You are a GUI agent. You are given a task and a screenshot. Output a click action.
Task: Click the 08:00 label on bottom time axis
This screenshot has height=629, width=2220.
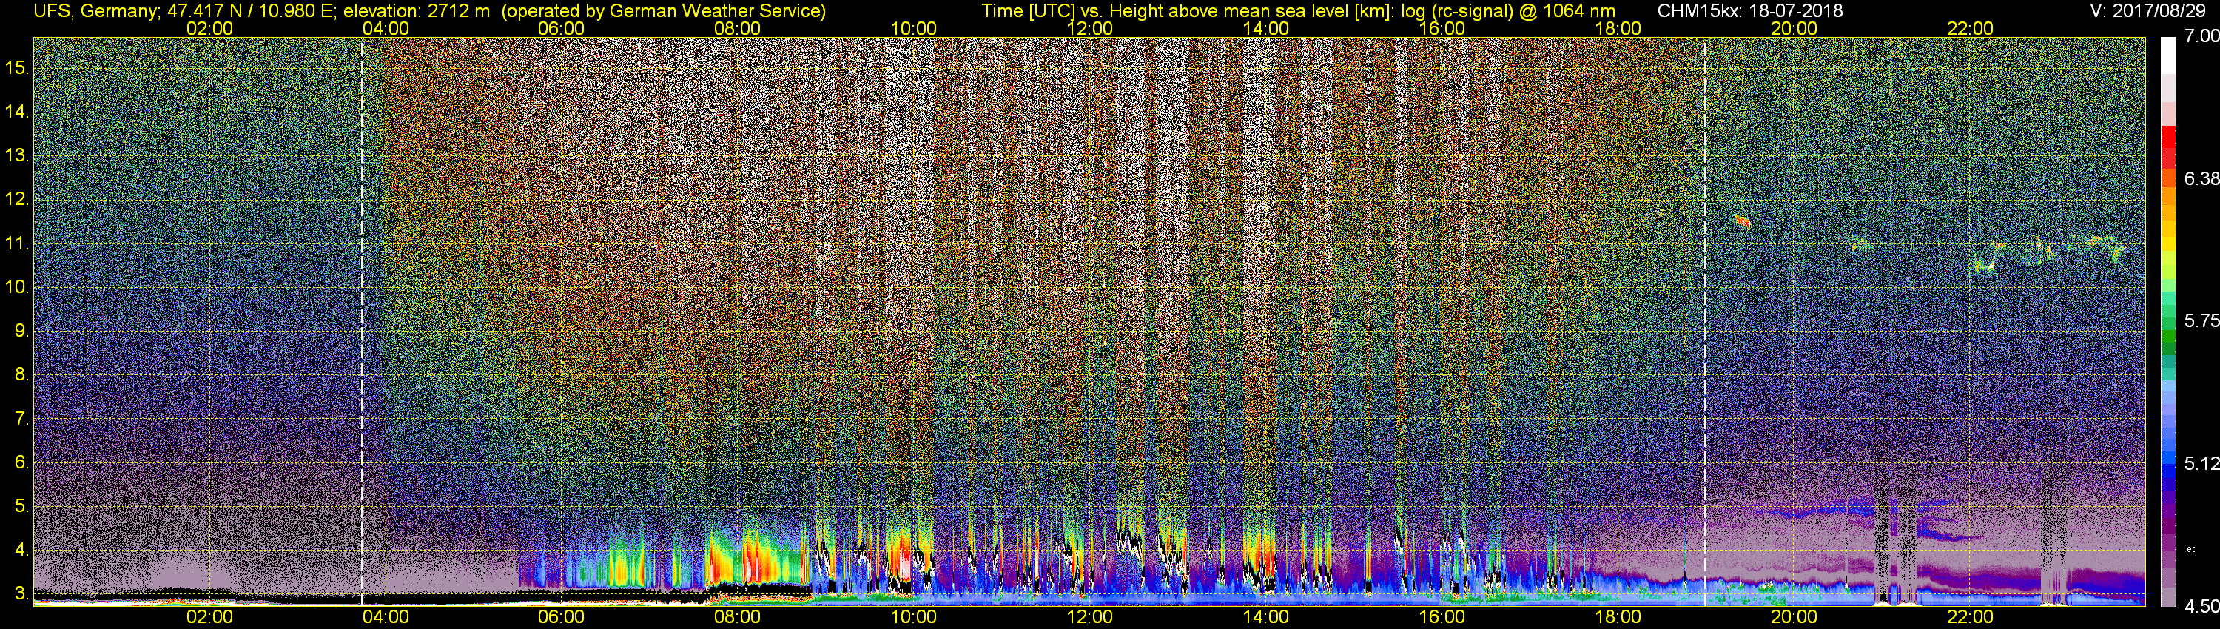(x=738, y=618)
